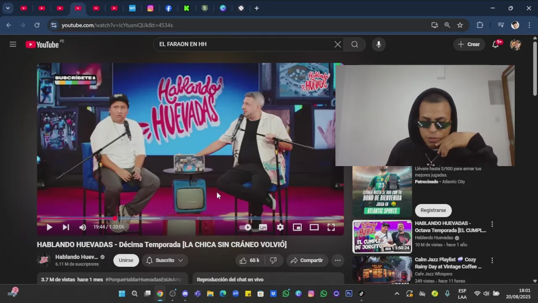Switch to the Instagram browser tab

point(150,8)
